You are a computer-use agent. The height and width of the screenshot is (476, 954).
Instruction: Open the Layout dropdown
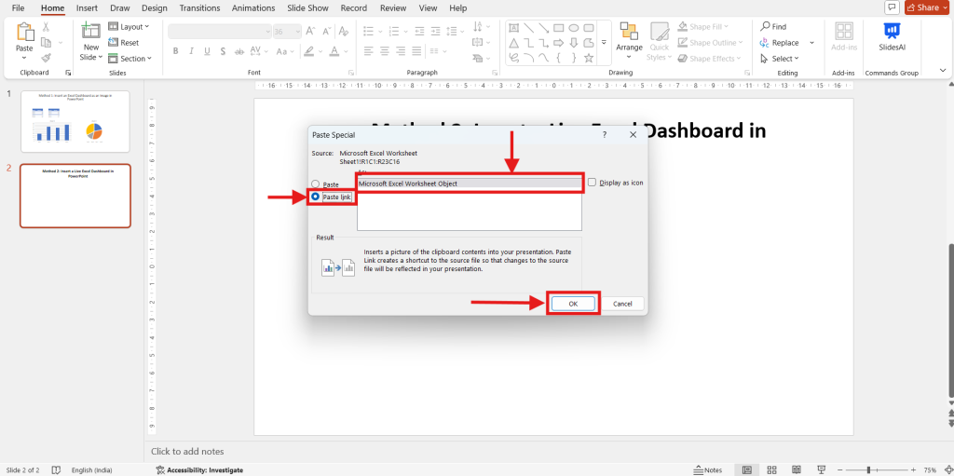[x=129, y=27]
